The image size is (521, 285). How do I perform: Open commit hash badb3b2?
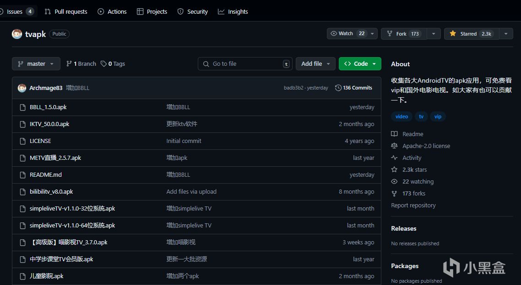point(293,88)
